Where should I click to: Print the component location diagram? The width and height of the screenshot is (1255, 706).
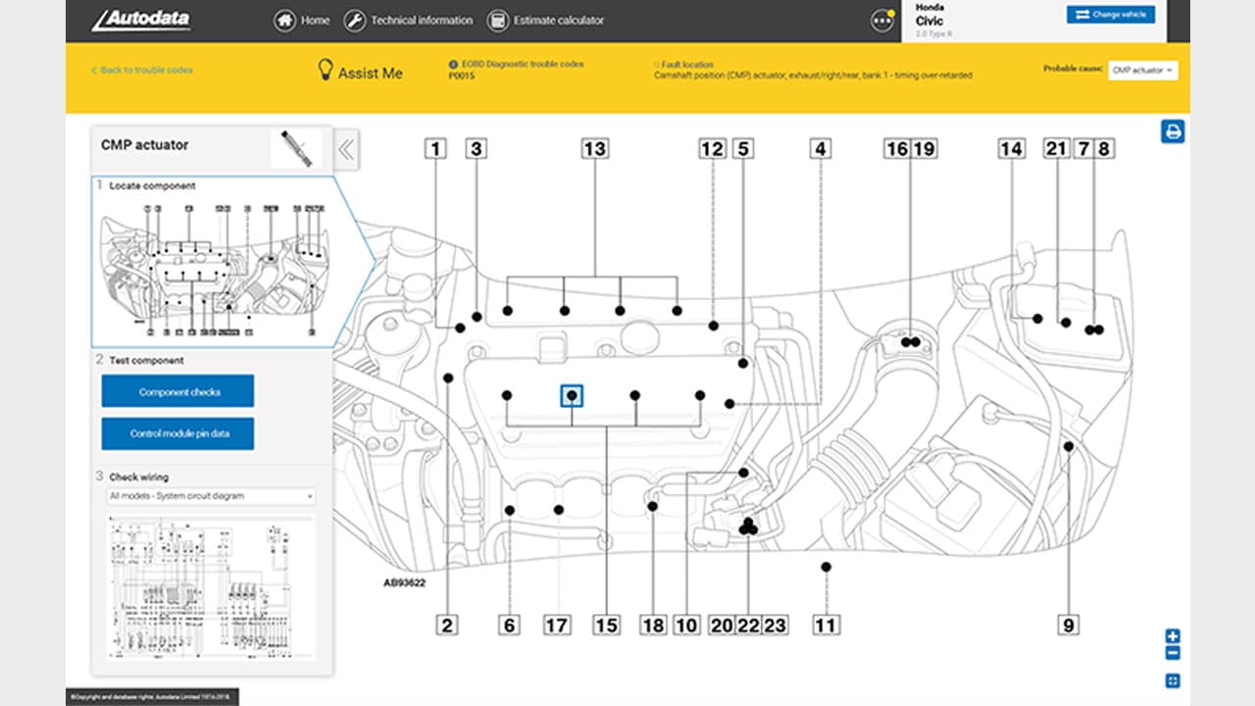pyautogui.click(x=1173, y=132)
